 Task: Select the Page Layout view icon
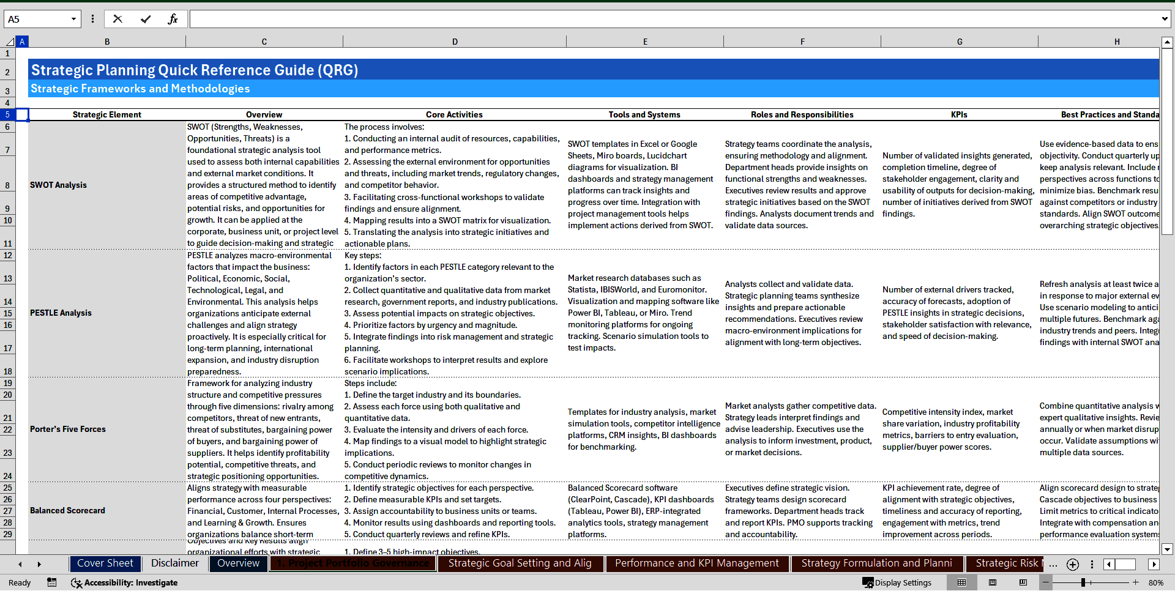pyautogui.click(x=993, y=582)
